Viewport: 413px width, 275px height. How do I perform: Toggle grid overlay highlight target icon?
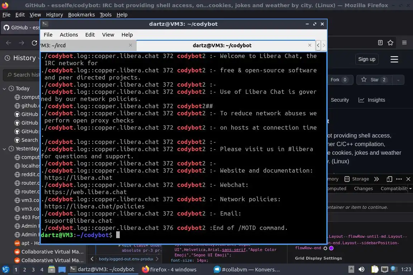tap(325, 248)
